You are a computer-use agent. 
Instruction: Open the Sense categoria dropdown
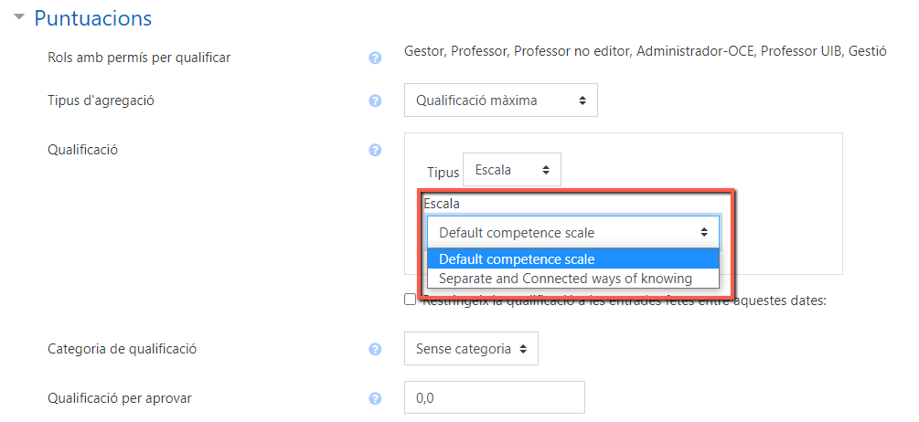(471, 349)
